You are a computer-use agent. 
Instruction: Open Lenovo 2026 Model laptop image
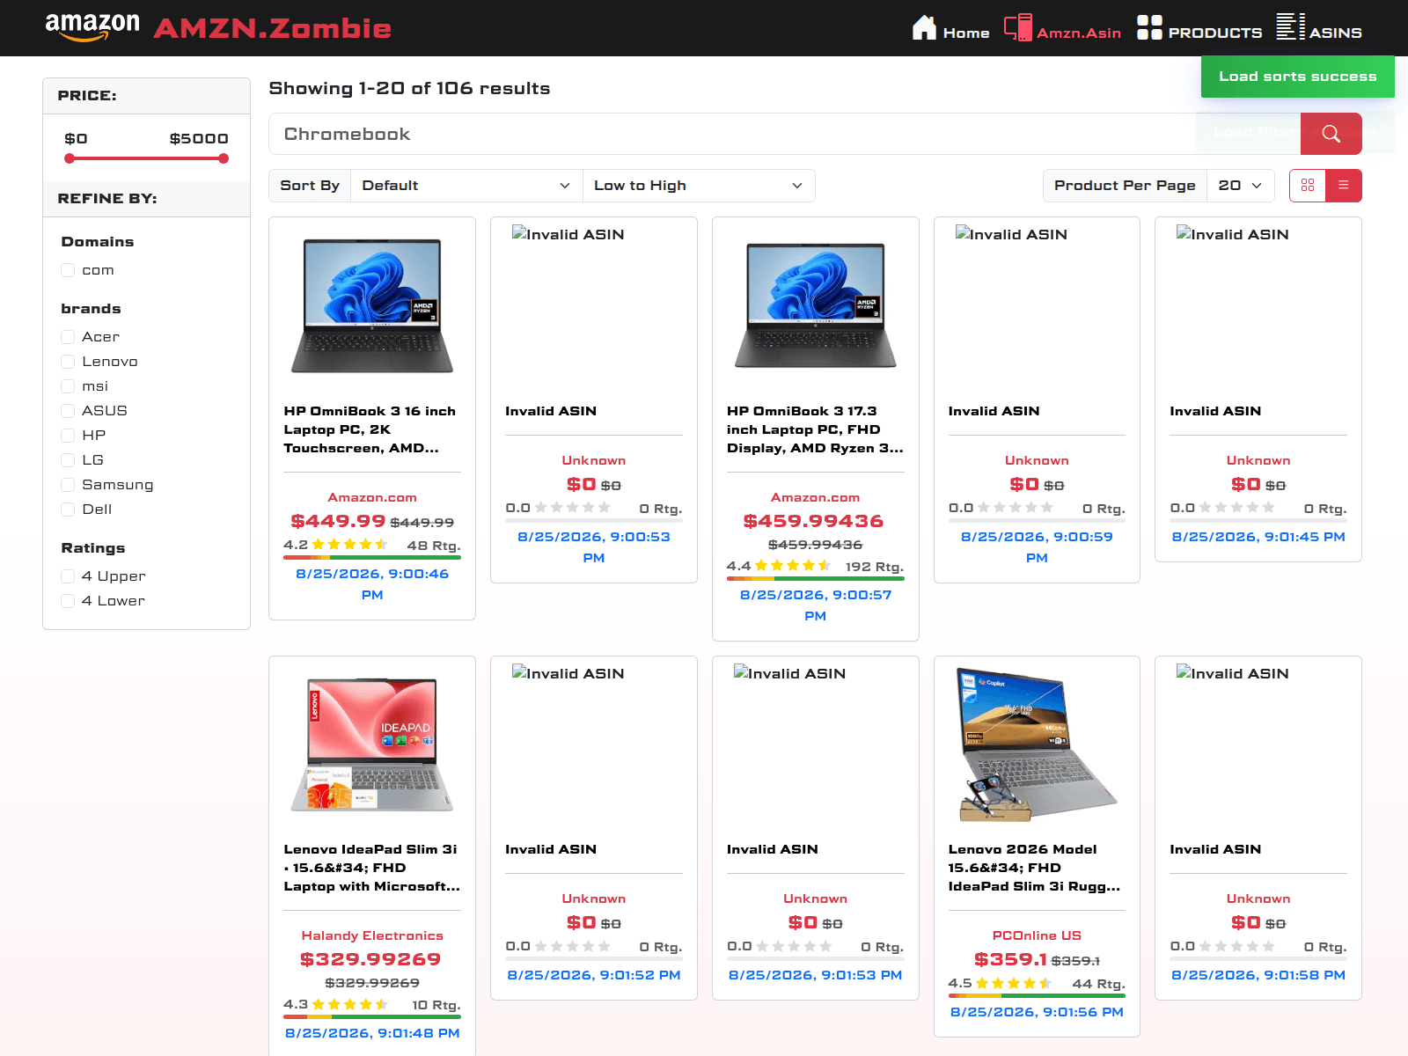point(1037,744)
